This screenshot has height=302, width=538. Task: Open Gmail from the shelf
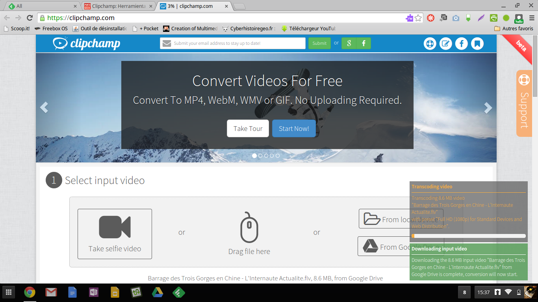[x=51, y=292]
